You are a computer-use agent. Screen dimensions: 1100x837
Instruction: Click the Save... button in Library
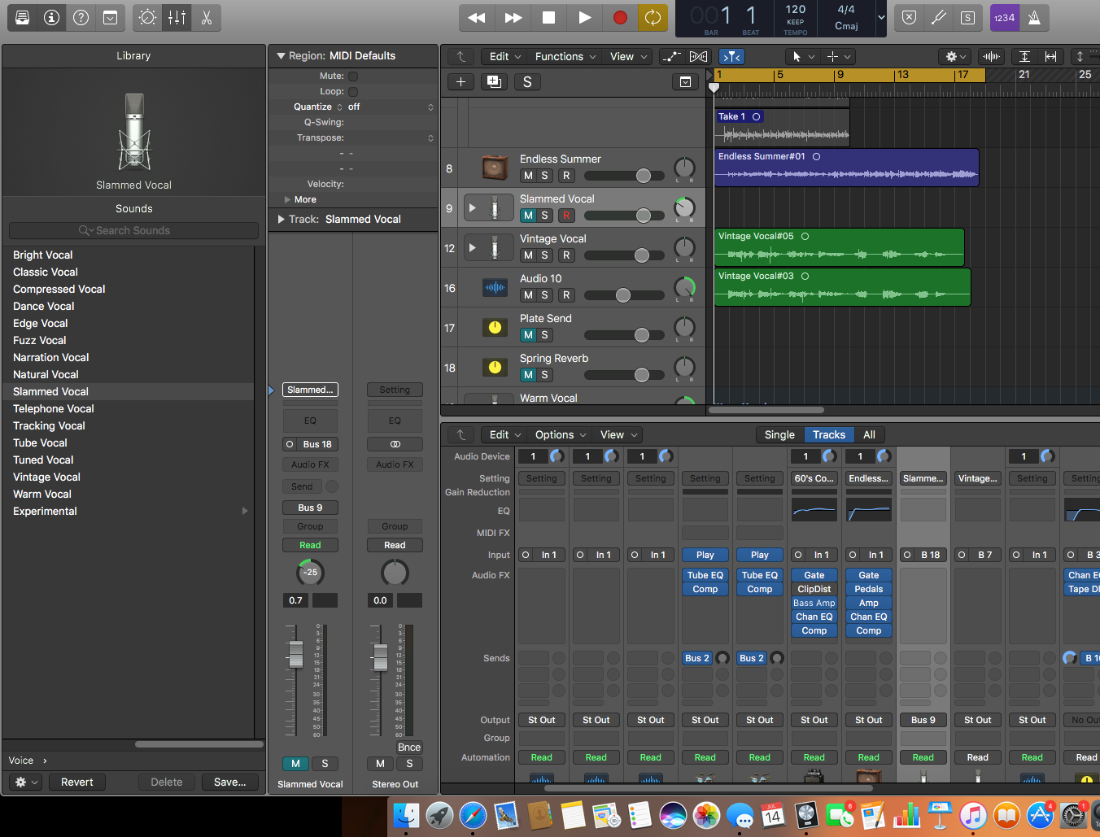click(x=229, y=783)
